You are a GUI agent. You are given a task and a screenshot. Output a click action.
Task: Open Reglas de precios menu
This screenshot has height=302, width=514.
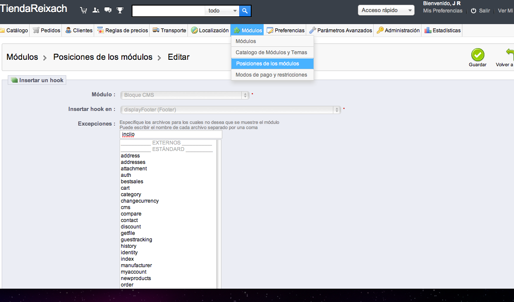point(122,31)
